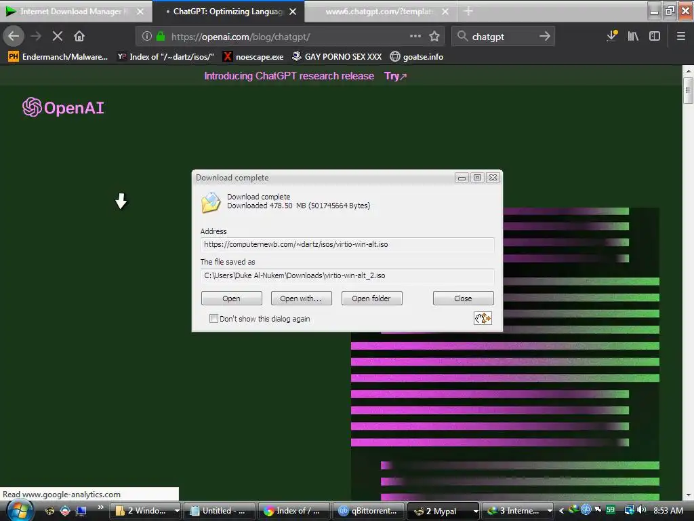Viewport: 694px width, 521px height.
Task: Open the Index of /~dartz/isos/ bookmark
Action: click(x=166, y=57)
